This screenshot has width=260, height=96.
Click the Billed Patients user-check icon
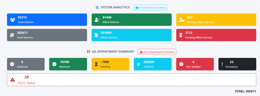(97, 20)
